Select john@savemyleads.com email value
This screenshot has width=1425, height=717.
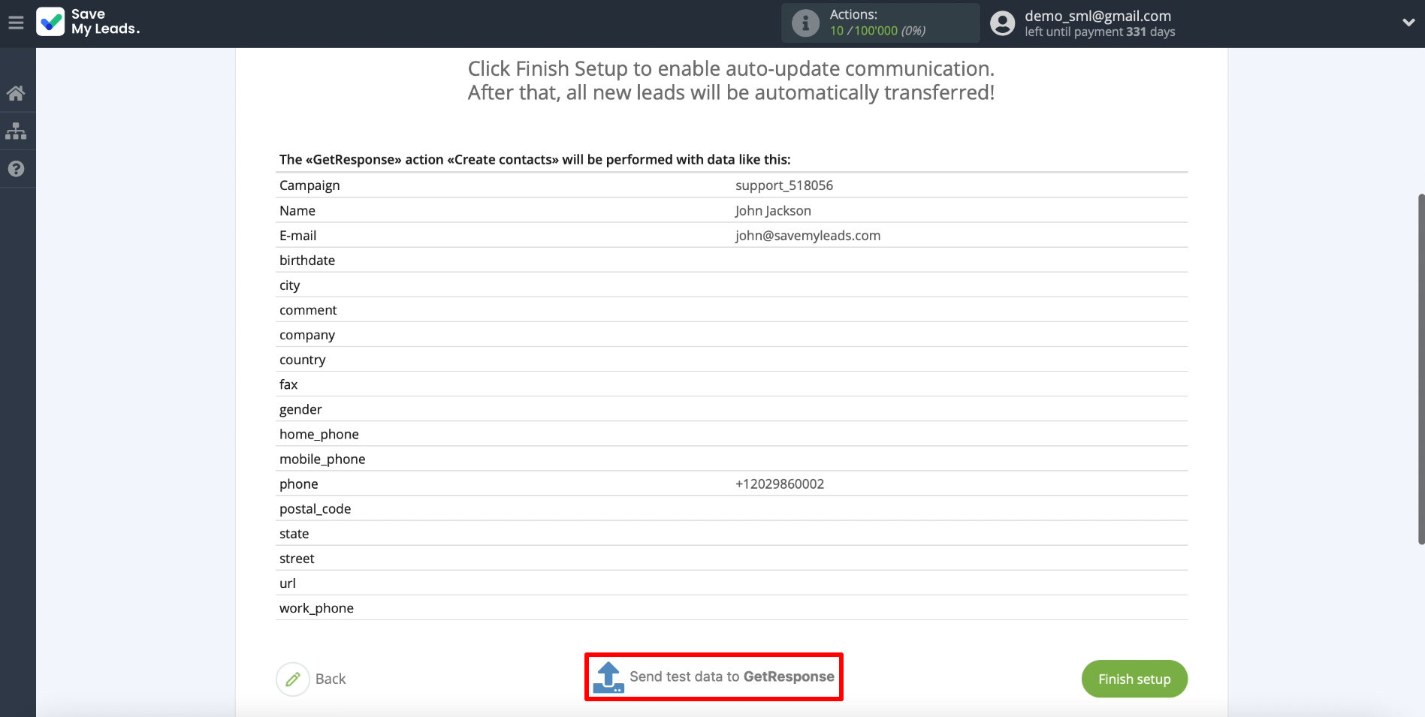(x=808, y=236)
